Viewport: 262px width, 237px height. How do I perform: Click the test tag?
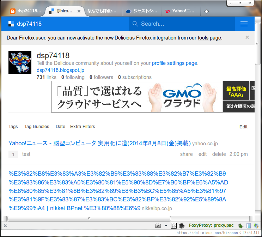point(26,154)
